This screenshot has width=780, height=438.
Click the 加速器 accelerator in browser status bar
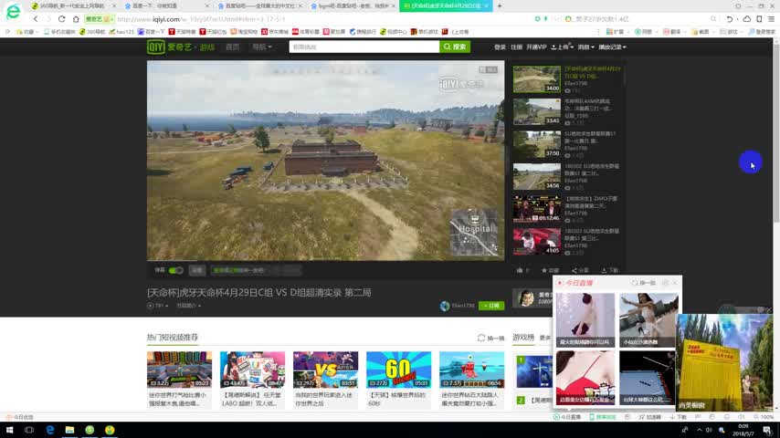point(650,417)
